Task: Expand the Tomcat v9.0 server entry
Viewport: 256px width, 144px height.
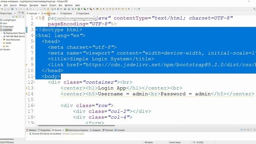Action: pyautogui.click(x=27, y=134)
